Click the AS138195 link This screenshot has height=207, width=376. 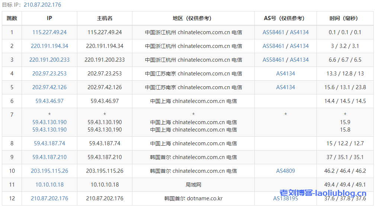pos(285,198)
